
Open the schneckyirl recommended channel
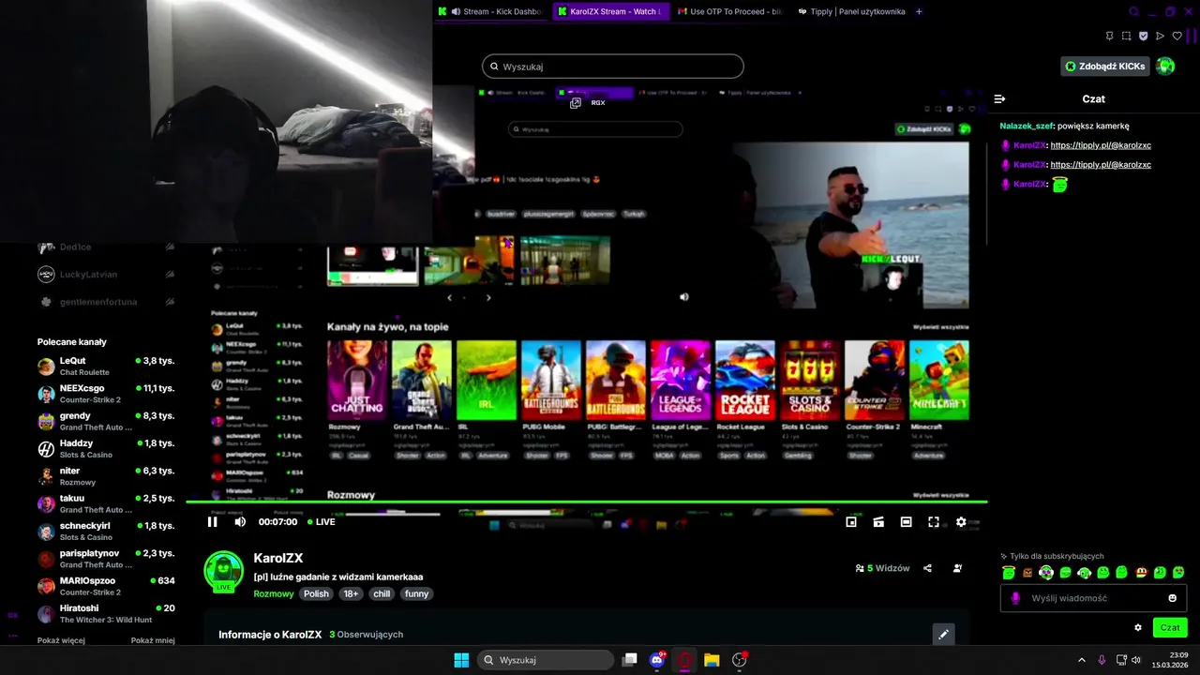tap(106, 531)
